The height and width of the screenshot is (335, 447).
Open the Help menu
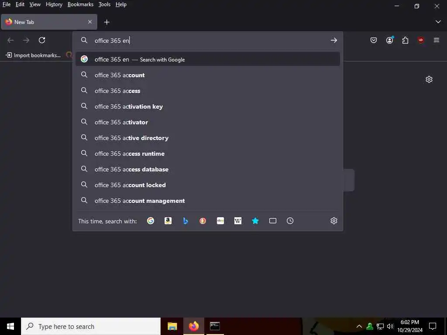point(121,4)
